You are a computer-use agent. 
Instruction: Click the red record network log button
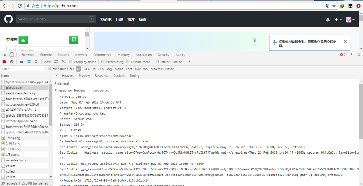coord(4,62)
